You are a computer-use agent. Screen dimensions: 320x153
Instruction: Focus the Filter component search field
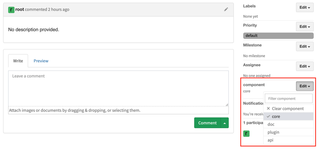pyautogui.click(x=289, y=98)
